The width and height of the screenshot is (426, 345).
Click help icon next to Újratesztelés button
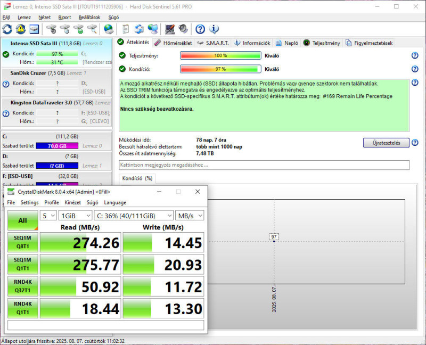[415, 143]
